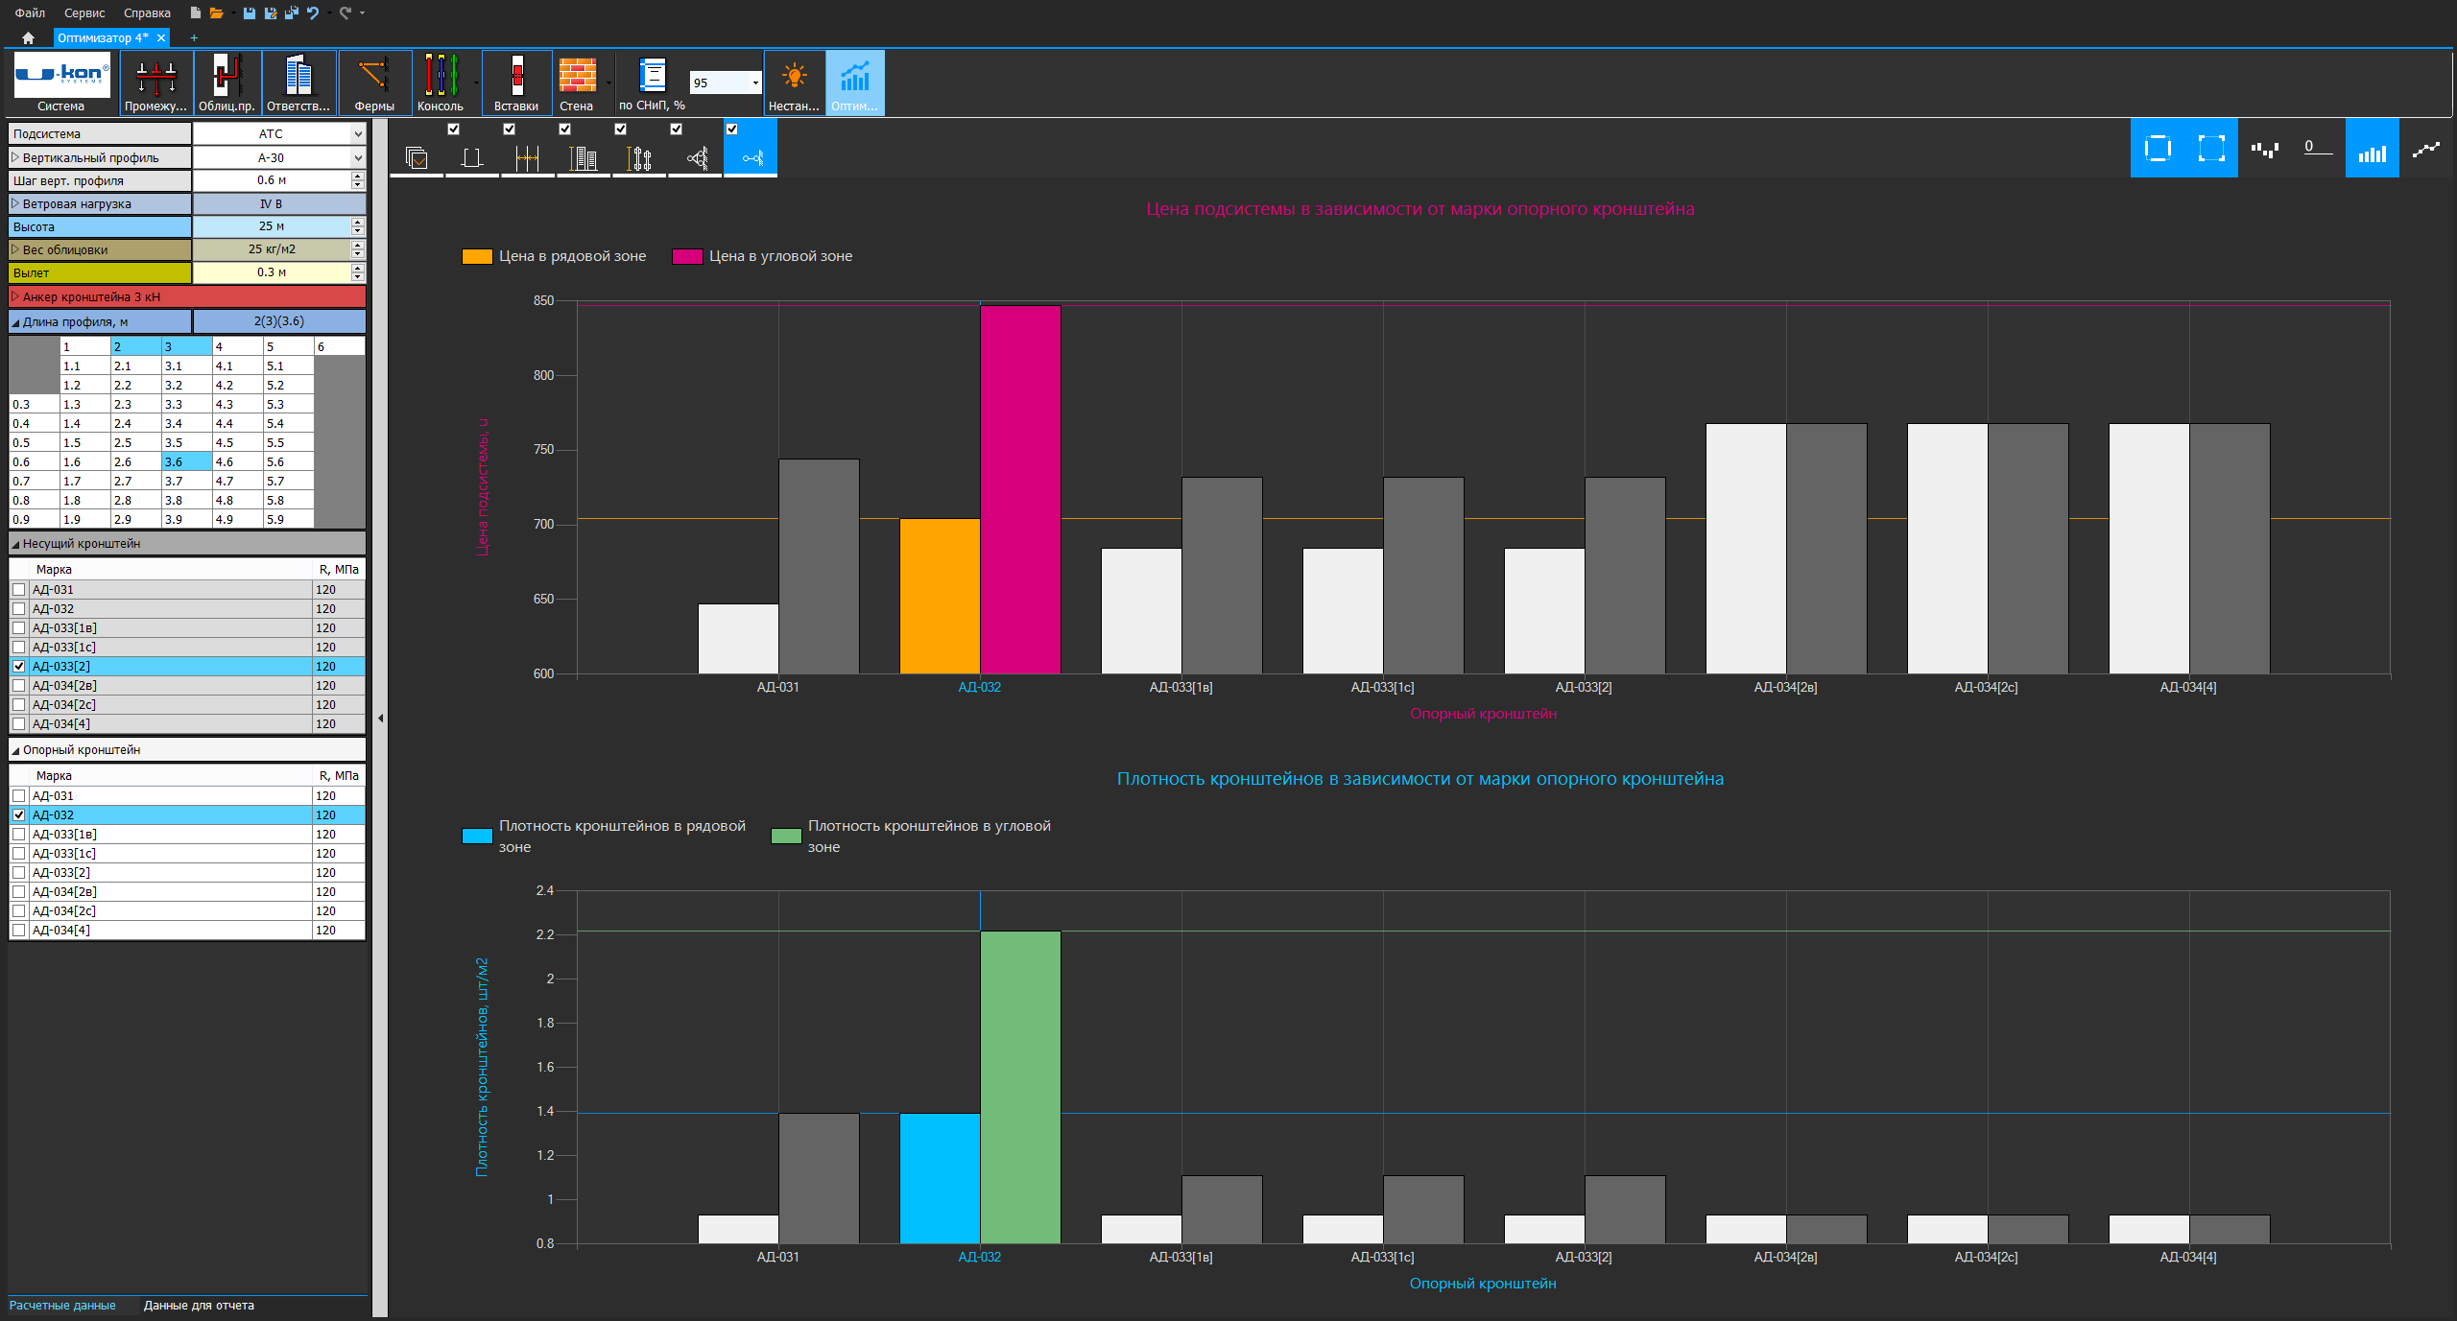This screenshot has height=1321, width=2457.
Task: Uncheck the checkbox above U-profile chart icon
Action: pos(454,130)
